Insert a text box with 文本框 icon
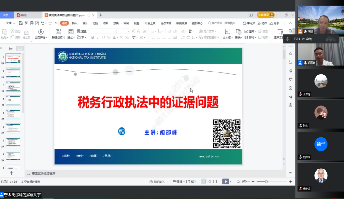 (x=227, y=32)
